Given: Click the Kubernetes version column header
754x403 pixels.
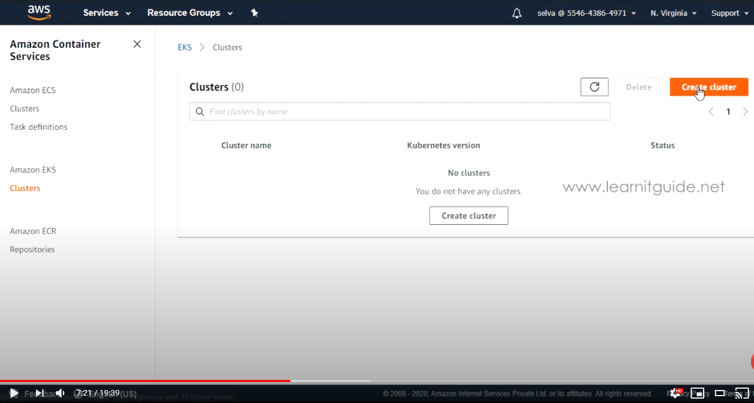Looking at the screenshot, I should pos(443,145).
